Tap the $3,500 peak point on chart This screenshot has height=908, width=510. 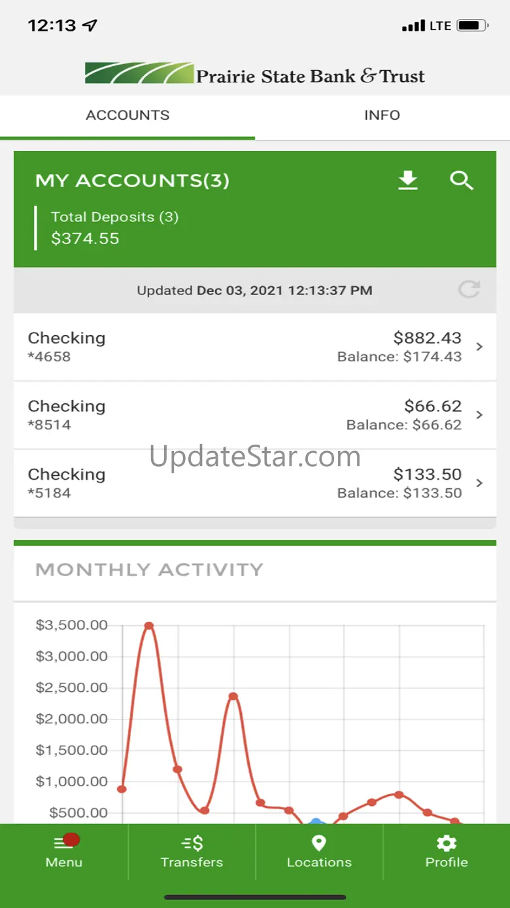pos(149,625)
